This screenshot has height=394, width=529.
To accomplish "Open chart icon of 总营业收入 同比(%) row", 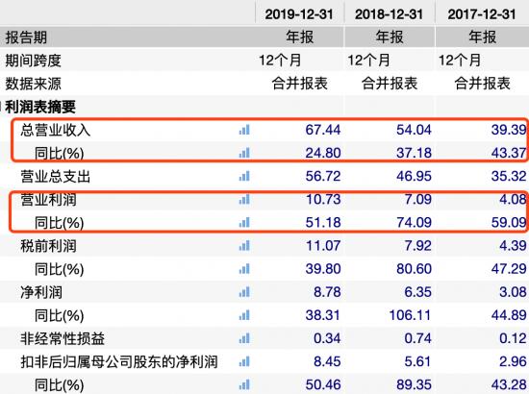I will coord(244,153).
